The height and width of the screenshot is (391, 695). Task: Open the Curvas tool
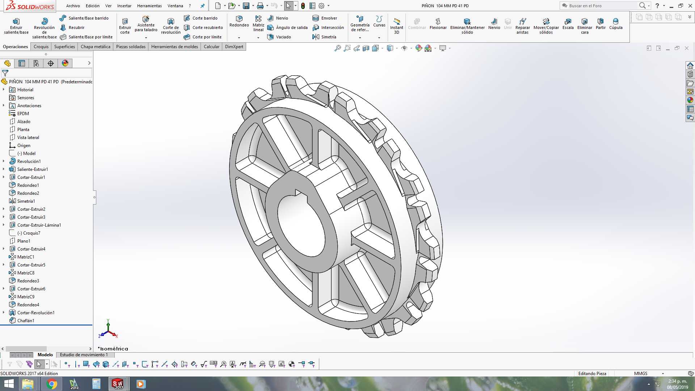tap(379, 21)
